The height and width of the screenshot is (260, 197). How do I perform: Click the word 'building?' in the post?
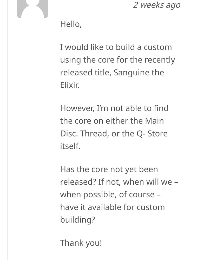(x=77, y=220)
